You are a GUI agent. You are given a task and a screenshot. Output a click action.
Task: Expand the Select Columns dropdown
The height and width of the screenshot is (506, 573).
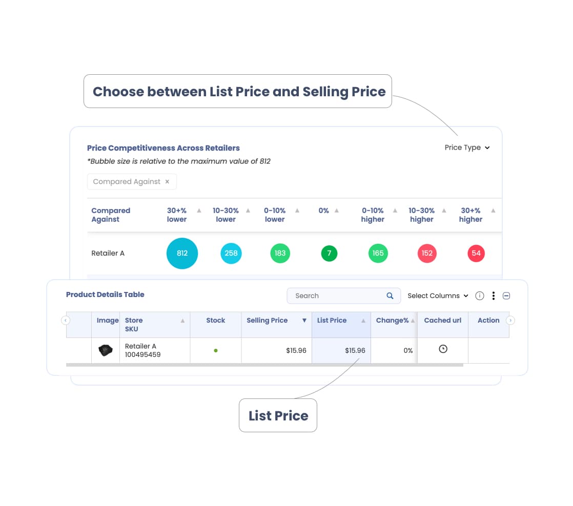point(438,296)
